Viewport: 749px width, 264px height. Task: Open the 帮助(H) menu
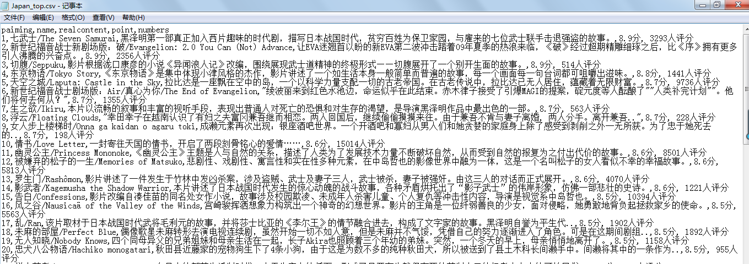point(134,18)
